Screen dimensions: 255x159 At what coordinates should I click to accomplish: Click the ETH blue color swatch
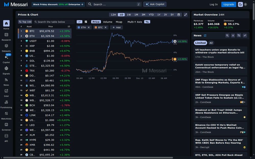pyautogui.click(x=79, y=27)
